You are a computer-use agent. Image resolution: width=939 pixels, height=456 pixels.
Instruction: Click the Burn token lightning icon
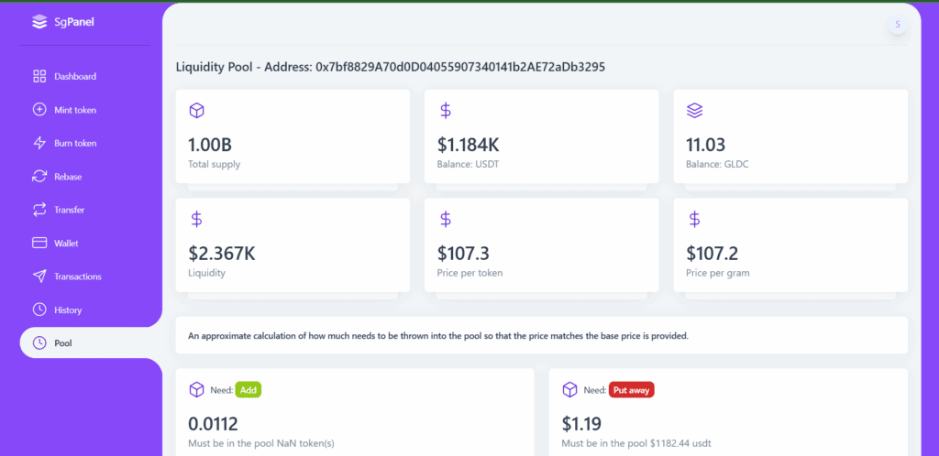tap(39, 144)
